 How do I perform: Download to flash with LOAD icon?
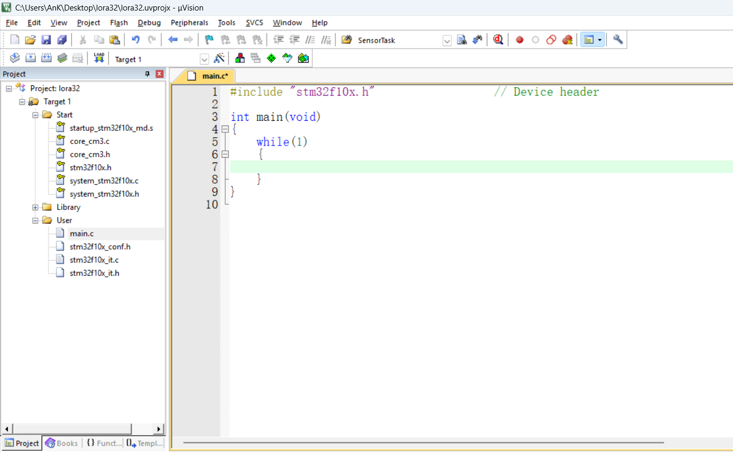[x=99, y=59]
